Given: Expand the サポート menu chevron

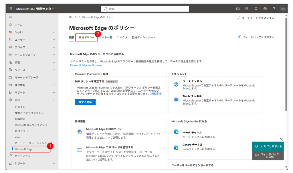Looking at the screenshot, I should point(54,93).
